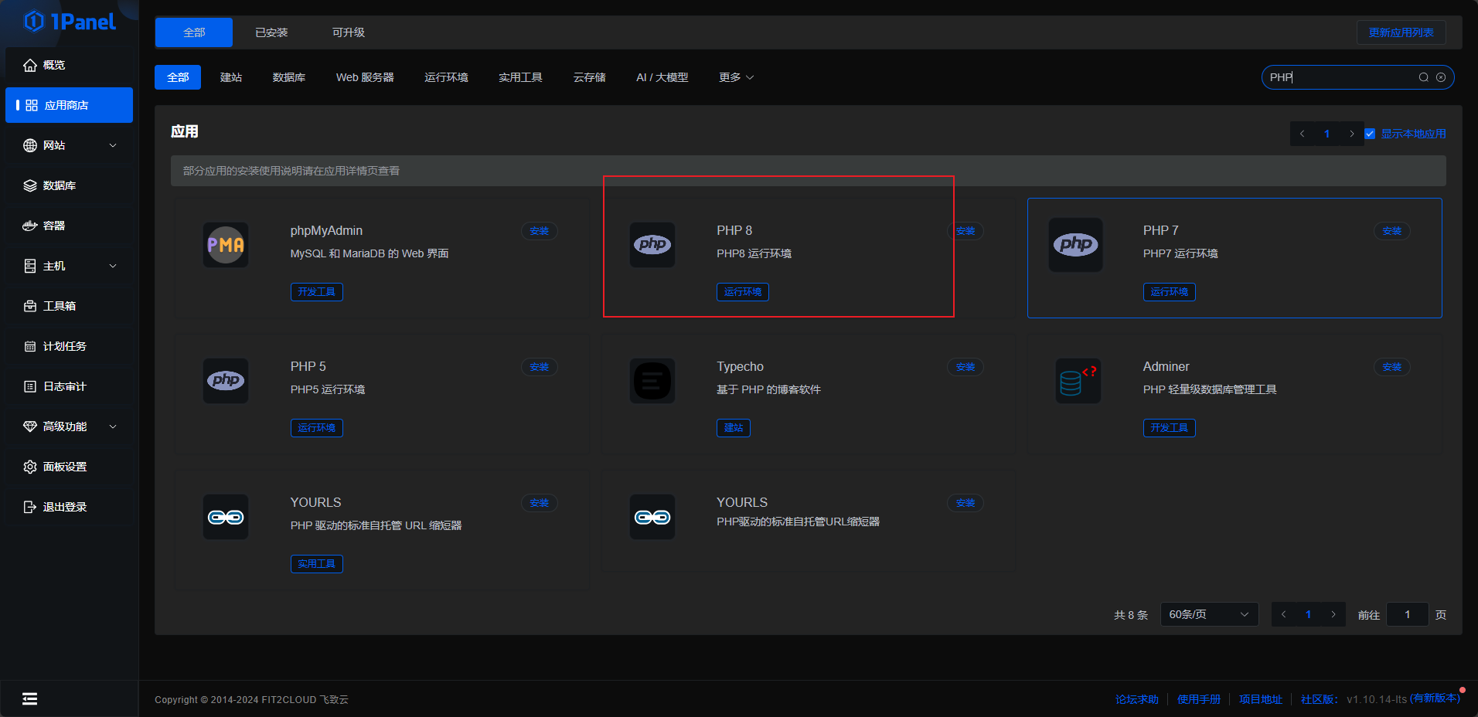Open the PHP 7 app icon

pos(1075,245)
